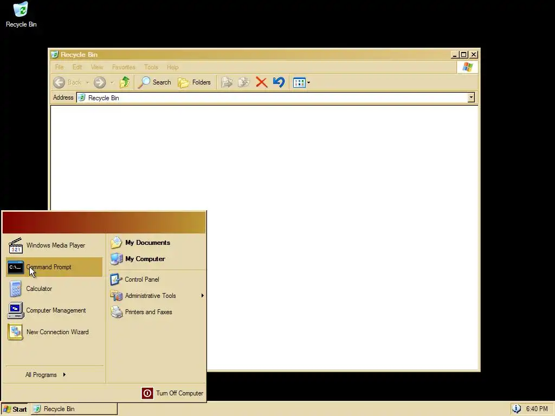Open Control Panel
Screen dimensions: 555x416
point(156,279)
